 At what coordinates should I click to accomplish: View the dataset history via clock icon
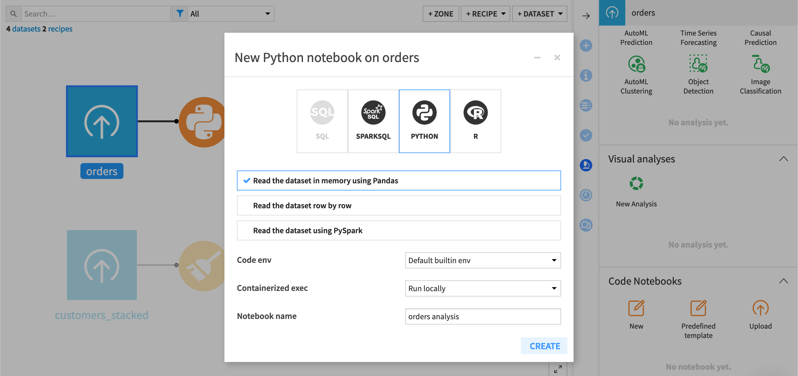586,195
